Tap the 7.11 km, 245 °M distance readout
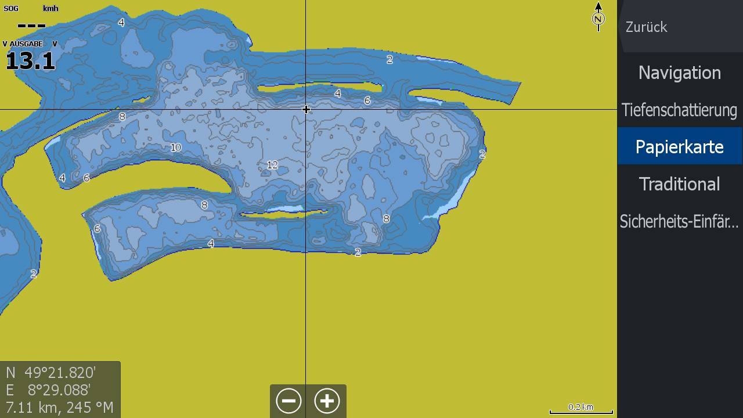This screenshot has height=418, width=743. 59,408
